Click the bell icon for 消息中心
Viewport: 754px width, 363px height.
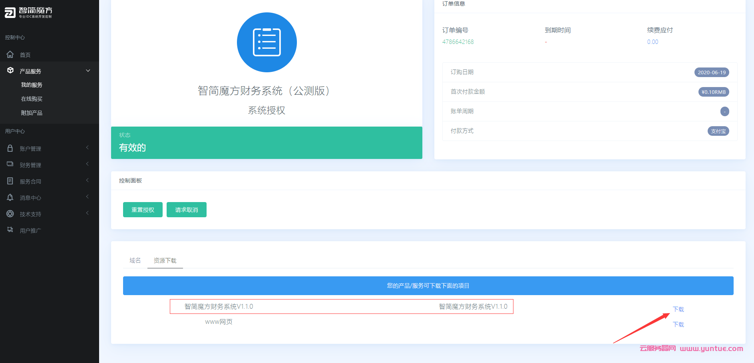click(x=10, y=197)
